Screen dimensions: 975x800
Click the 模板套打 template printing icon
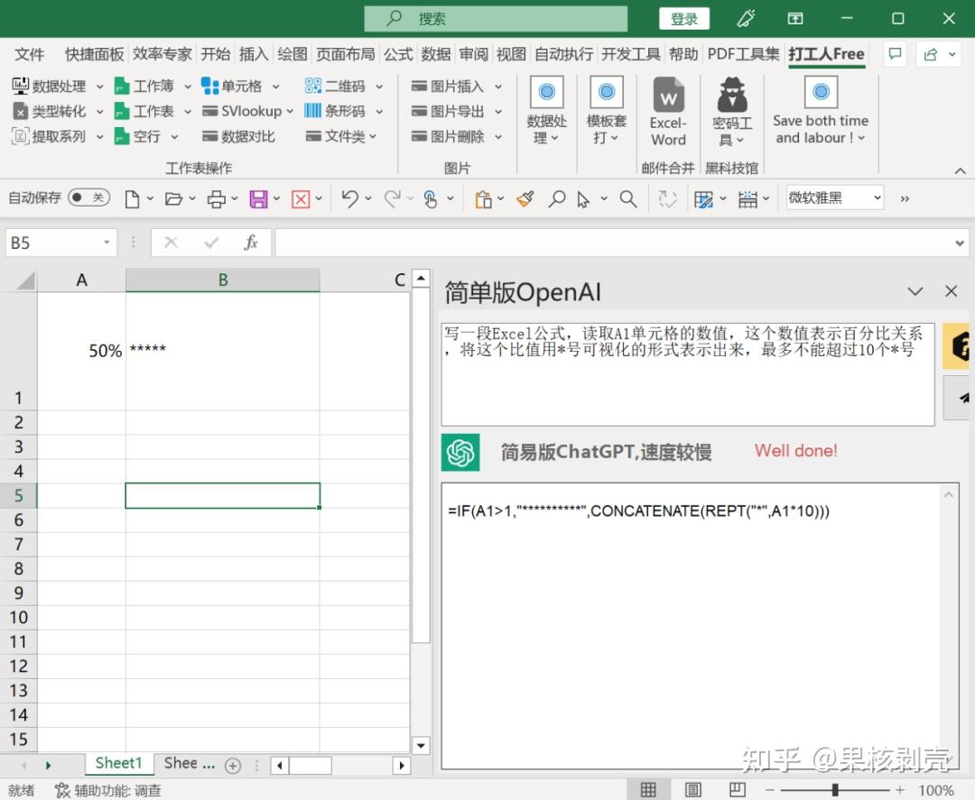(x=607, y=92)
